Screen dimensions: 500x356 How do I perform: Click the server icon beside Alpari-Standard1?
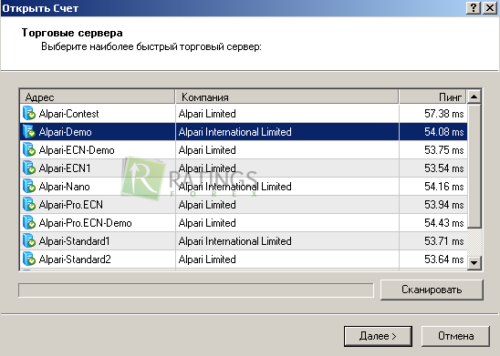coord(29,241)
